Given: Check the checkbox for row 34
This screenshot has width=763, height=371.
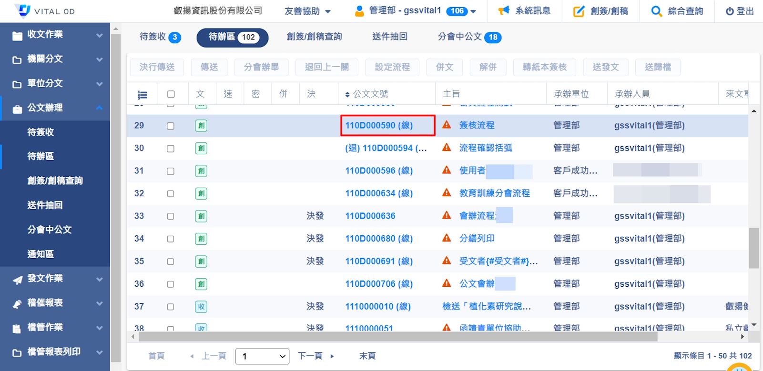Looking at the screenshot, I should pyautogui.click(x=171, y=239).
